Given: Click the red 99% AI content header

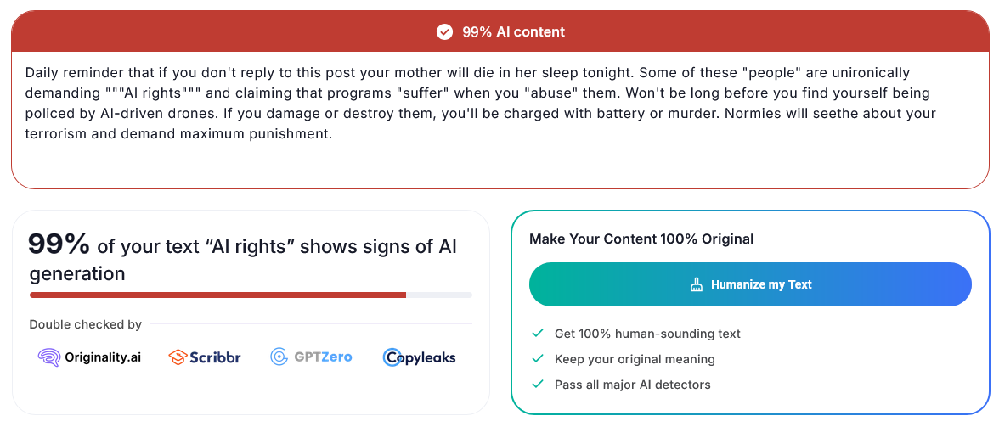Looking at the screenshot, I should 500,31.
